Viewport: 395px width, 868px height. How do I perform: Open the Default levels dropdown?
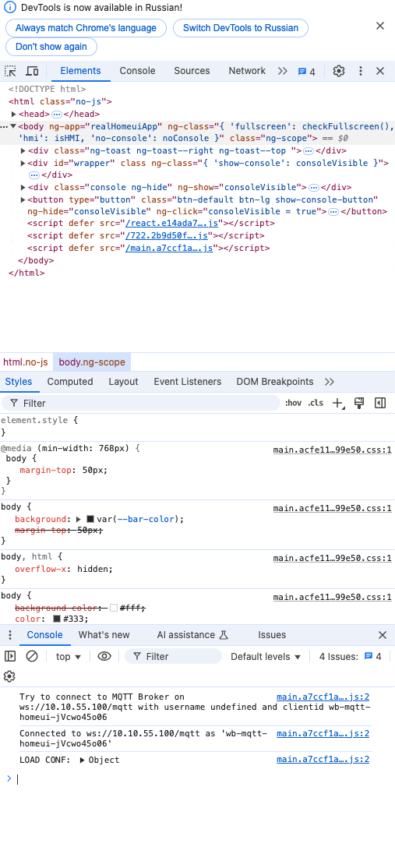pyautogui.click(x=266, y=657)
